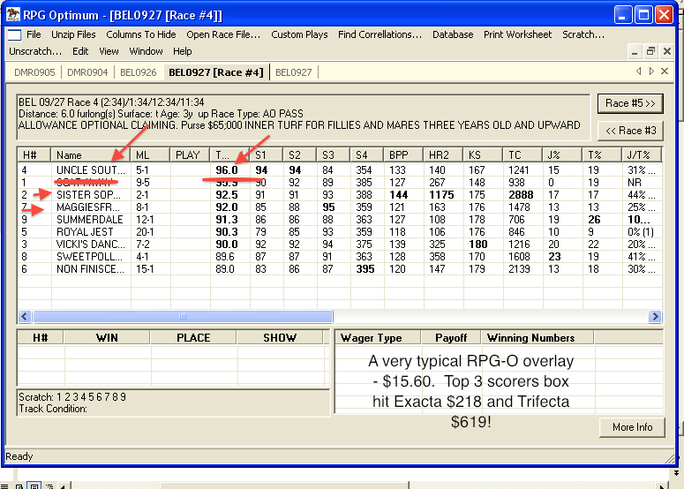Go to Race #5 with the button
This screenshot has height=489, width=684.
pyautogui.click(x=630, y=103)
